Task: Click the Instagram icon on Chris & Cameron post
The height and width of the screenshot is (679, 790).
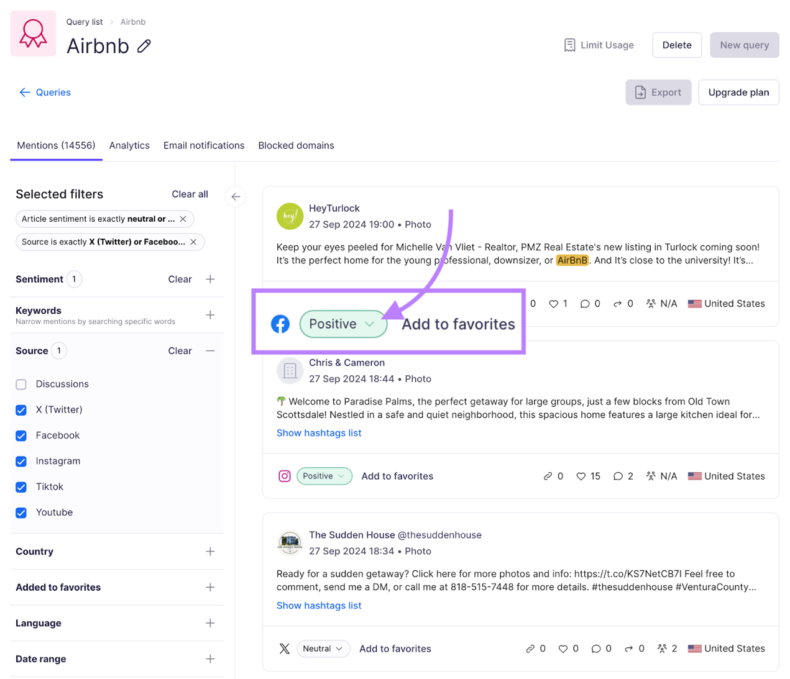Action: click(x=284, y=476)
